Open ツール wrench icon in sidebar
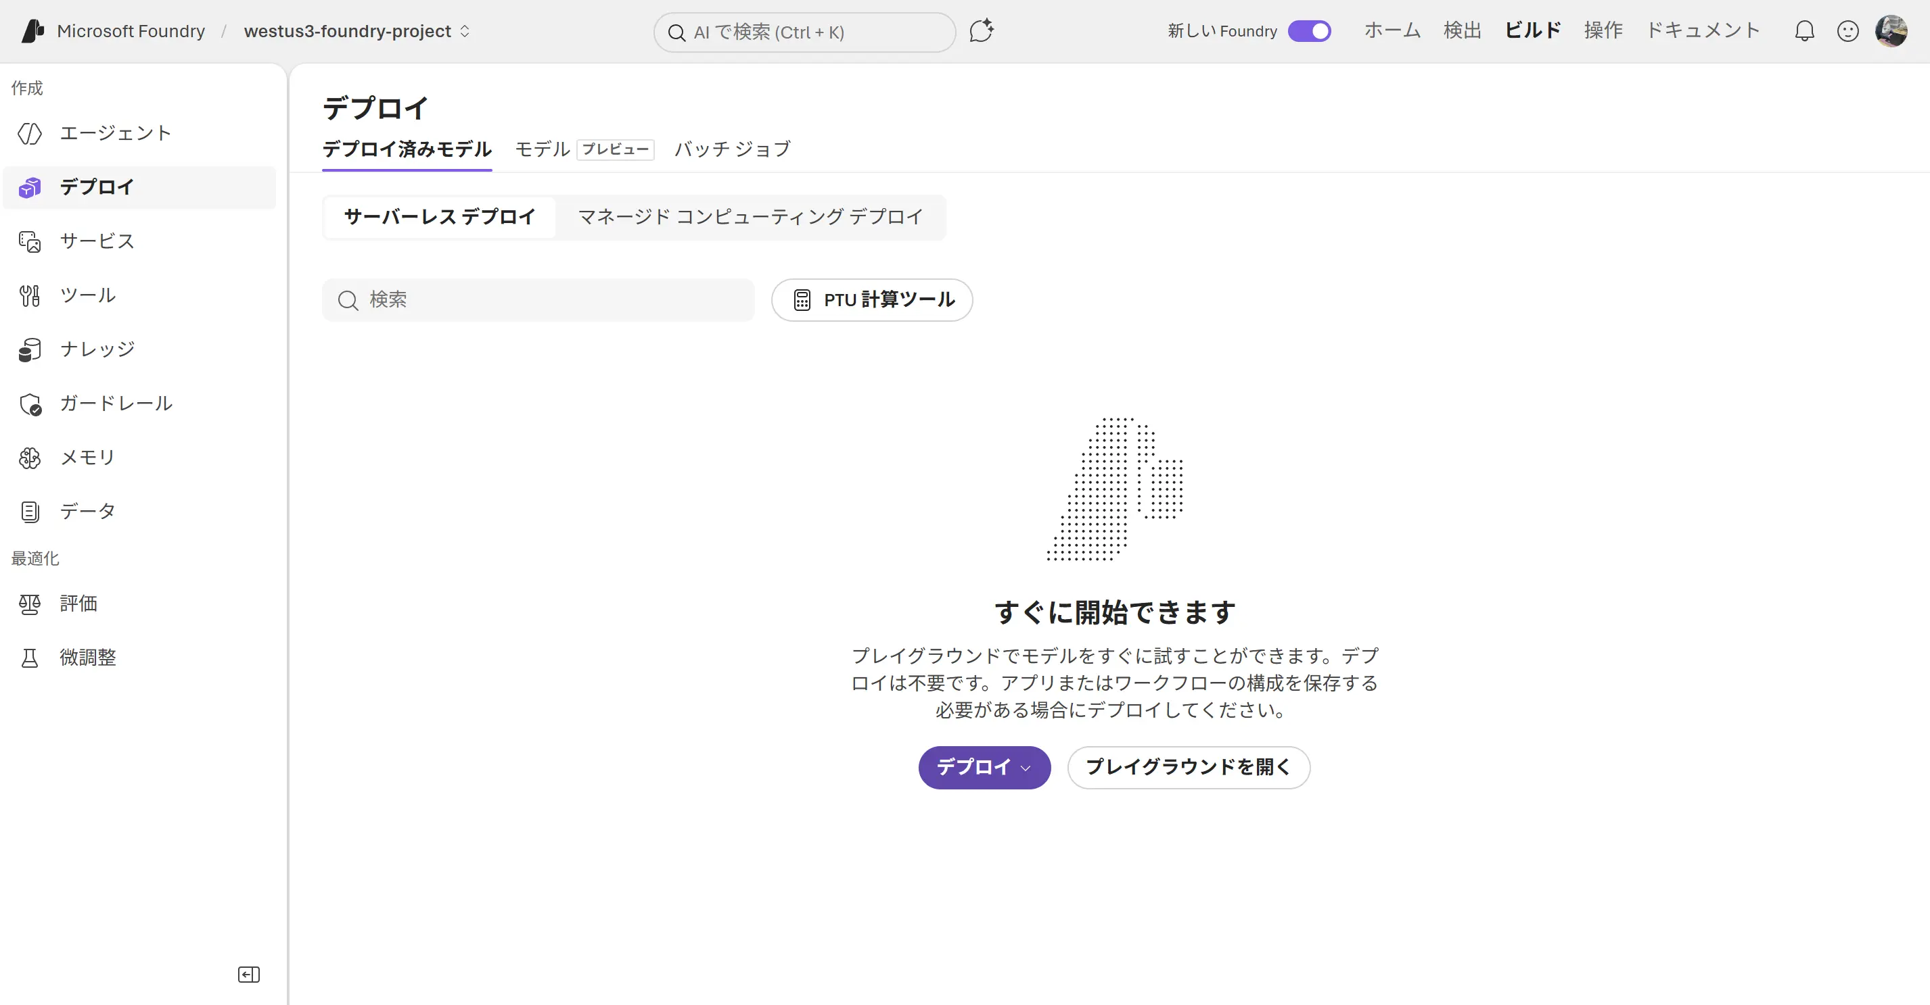 [30, 295]
